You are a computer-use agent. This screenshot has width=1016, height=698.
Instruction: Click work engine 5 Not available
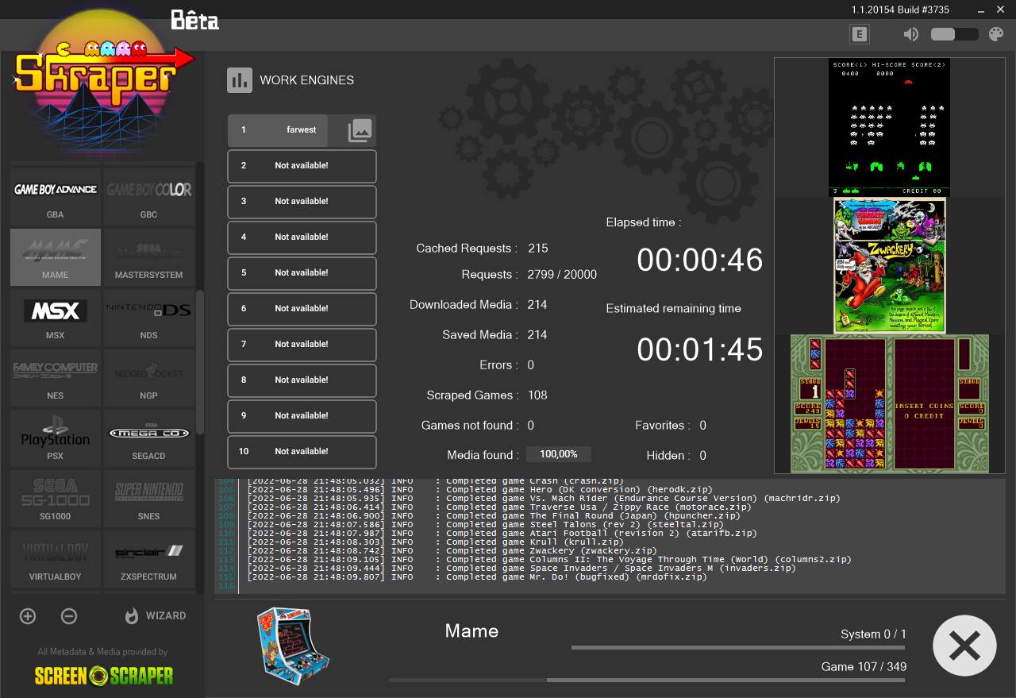[302, 273]
